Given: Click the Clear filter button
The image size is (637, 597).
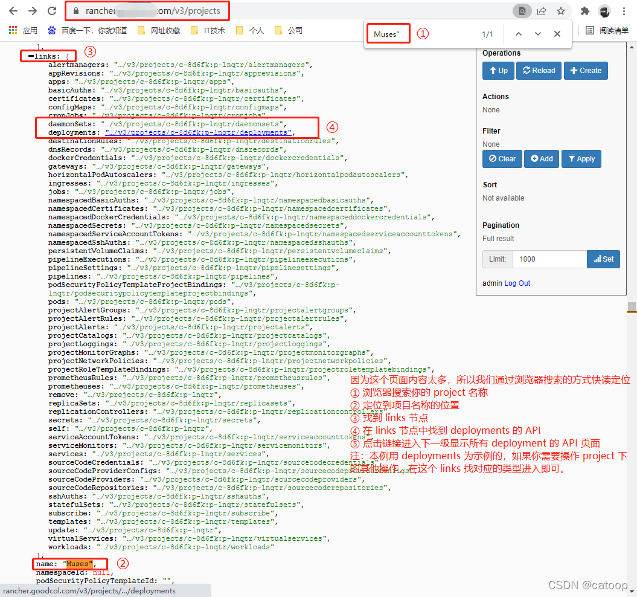Looking at the screenshot, I should (x=502, y=159).
